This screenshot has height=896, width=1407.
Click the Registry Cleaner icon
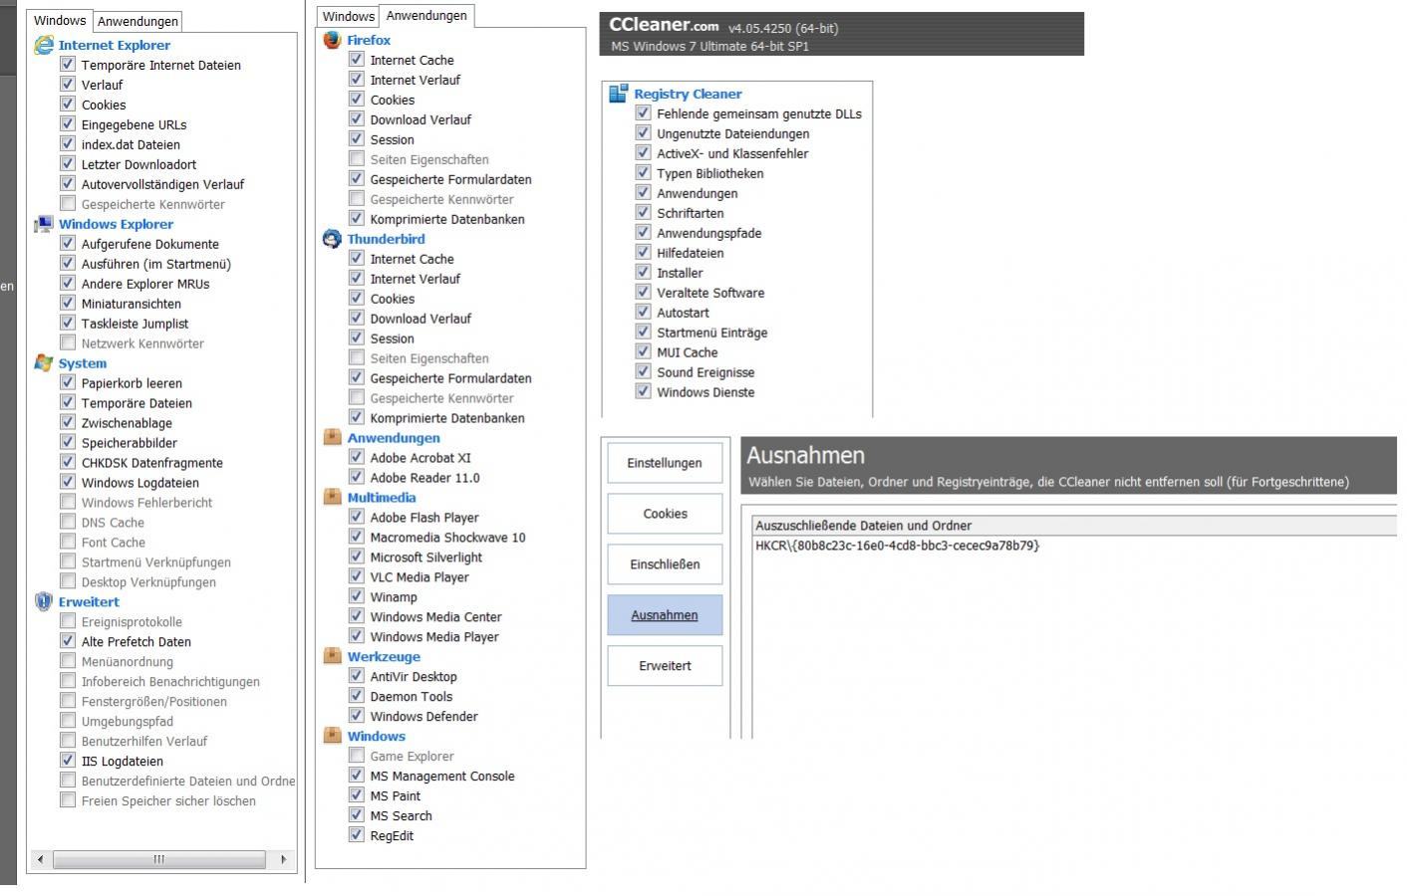pyautogui.click(x=618, y=94)
